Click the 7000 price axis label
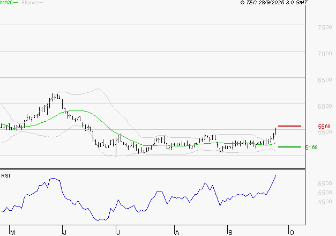 pyautogui.click(x=324, y=54)
